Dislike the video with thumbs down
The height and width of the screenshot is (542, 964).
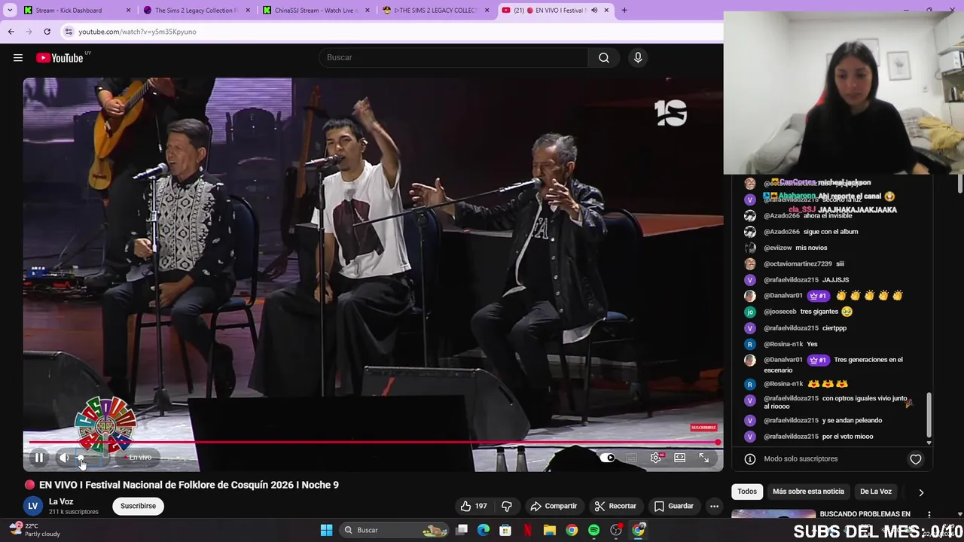(506, 506)
